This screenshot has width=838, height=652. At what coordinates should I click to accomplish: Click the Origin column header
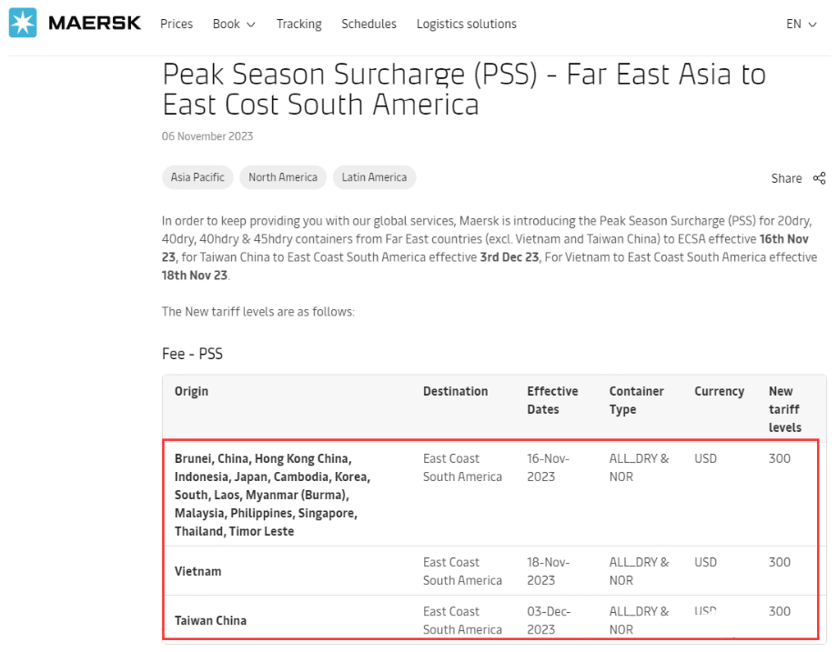pyautogui.click(x=191, y=391)
